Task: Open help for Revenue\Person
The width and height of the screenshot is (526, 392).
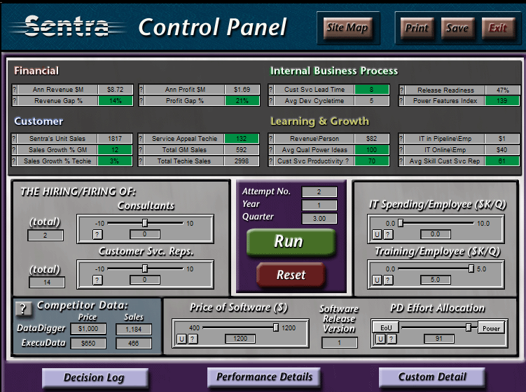Action: [271, 139]
